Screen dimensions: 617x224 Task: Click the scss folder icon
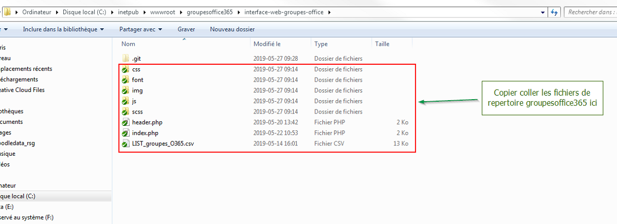coord(125,112)
